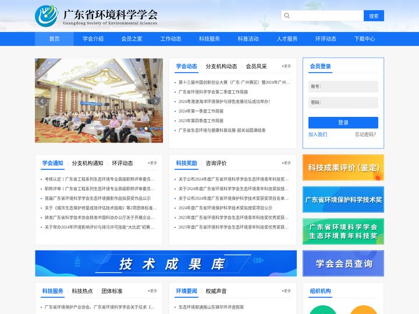Switch to 环评动态 tab in notices panel
The height and width of the screenshot is (314, 419).
122,163
